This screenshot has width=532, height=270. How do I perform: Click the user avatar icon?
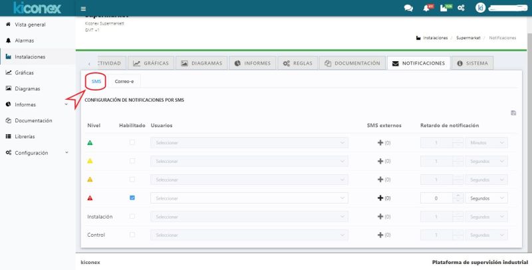480,9
